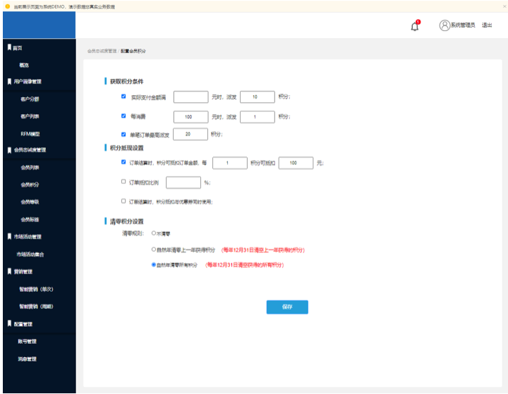Toggle the 每消费 checkbox

(x=123, y=116)
